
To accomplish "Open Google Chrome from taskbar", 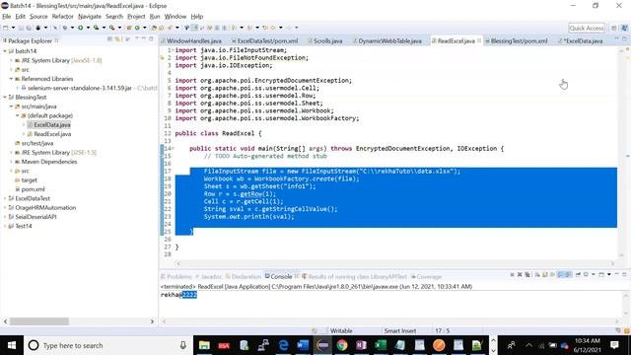I will tap(342, 345).
